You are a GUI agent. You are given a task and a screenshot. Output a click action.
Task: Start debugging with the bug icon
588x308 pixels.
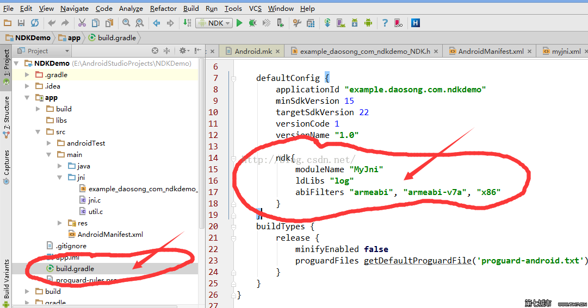[x=253, y=23]
